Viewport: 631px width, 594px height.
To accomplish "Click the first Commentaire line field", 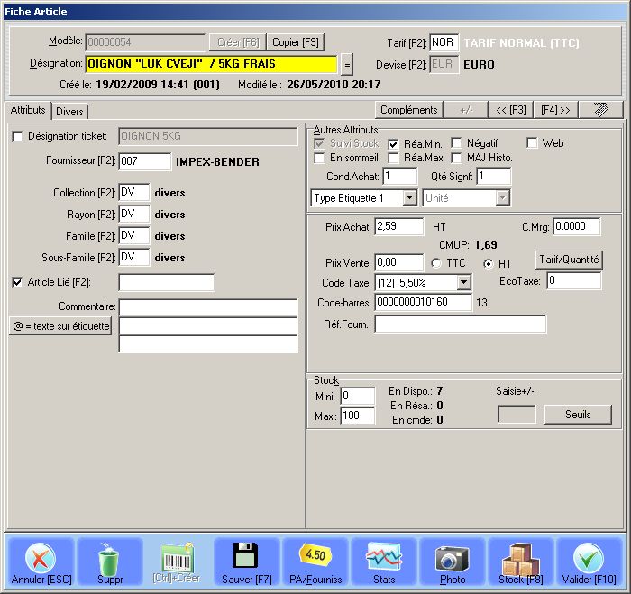I will coord(208,307).
